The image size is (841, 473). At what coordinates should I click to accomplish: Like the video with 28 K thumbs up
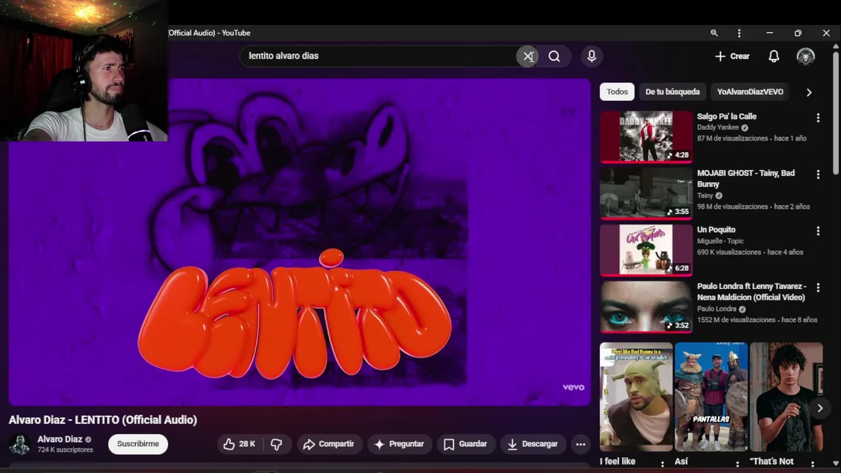[x=239, y=444]
